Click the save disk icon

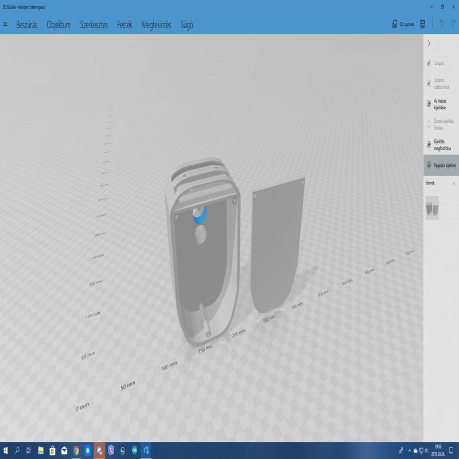(423, 24)
